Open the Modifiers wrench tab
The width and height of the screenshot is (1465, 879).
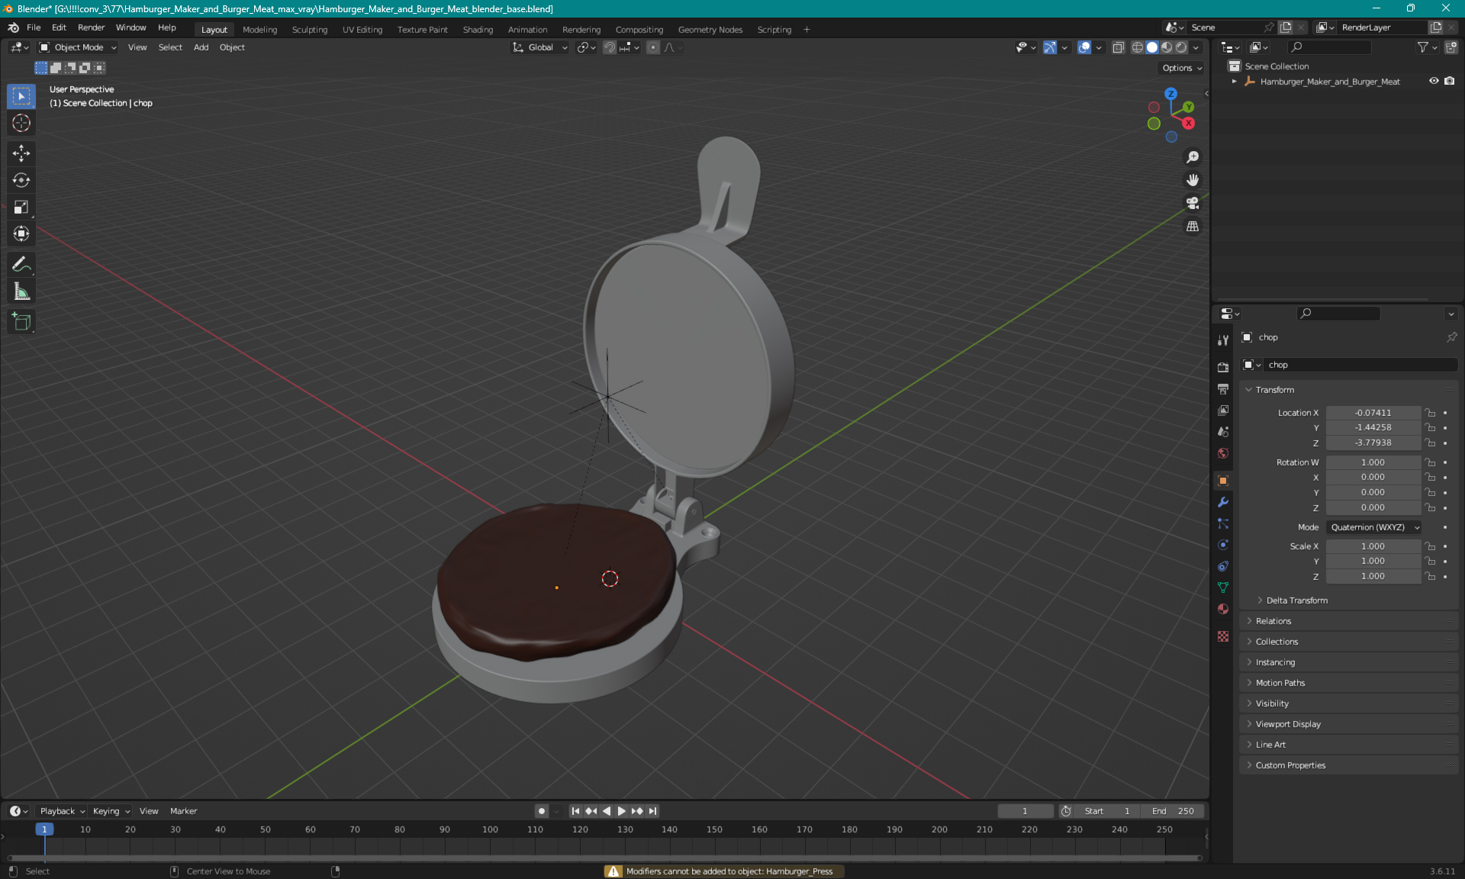click(1223, 502)
